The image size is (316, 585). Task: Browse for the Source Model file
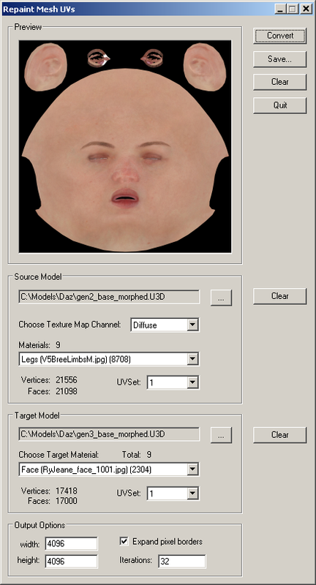[221, 298]
